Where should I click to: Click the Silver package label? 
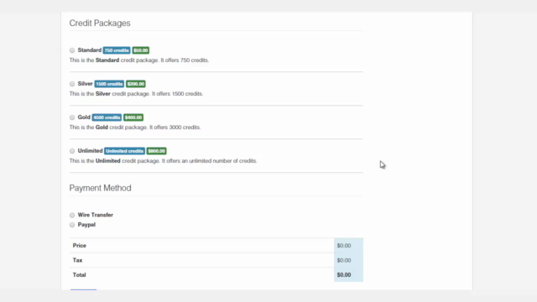[x=85, y=84]
